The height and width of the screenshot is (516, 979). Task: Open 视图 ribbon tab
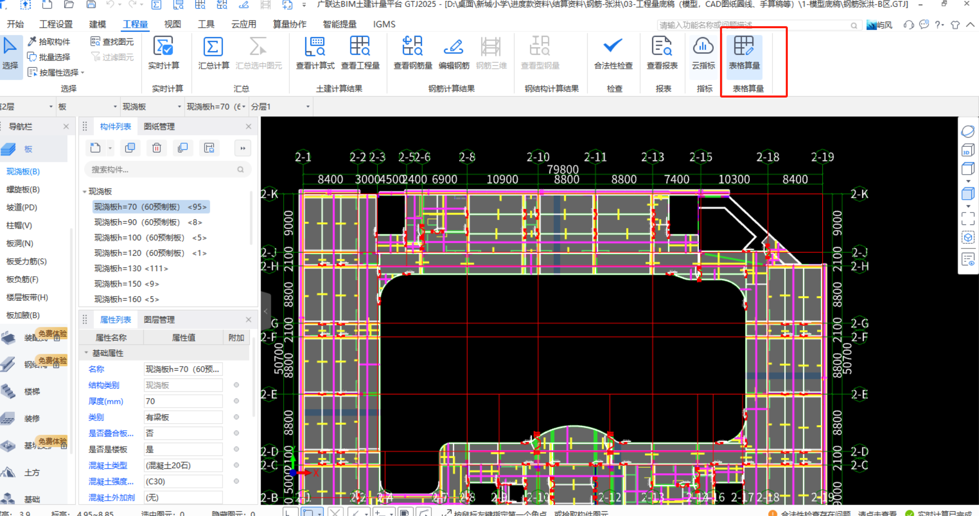pyautogui.click(x=173, y=24)
